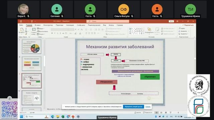The image size is (214, 120).
Task: Switch to the Анимация ribbon tab
Action: click(70, 25)
